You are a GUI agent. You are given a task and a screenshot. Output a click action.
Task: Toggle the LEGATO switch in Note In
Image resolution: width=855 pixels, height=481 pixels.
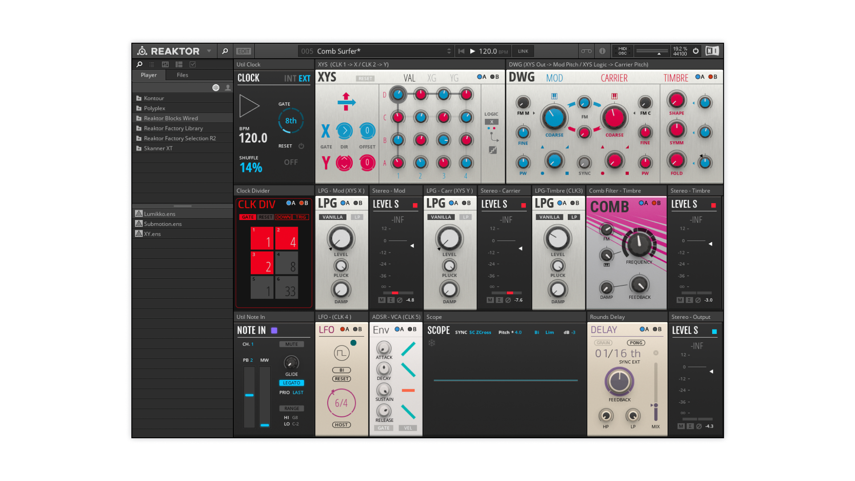pyautogui.click(x=292, y=383)
